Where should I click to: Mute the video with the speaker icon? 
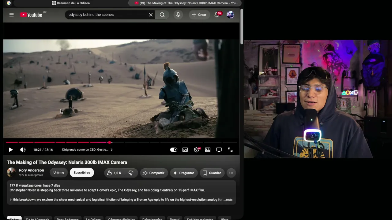tap(23, 150)
